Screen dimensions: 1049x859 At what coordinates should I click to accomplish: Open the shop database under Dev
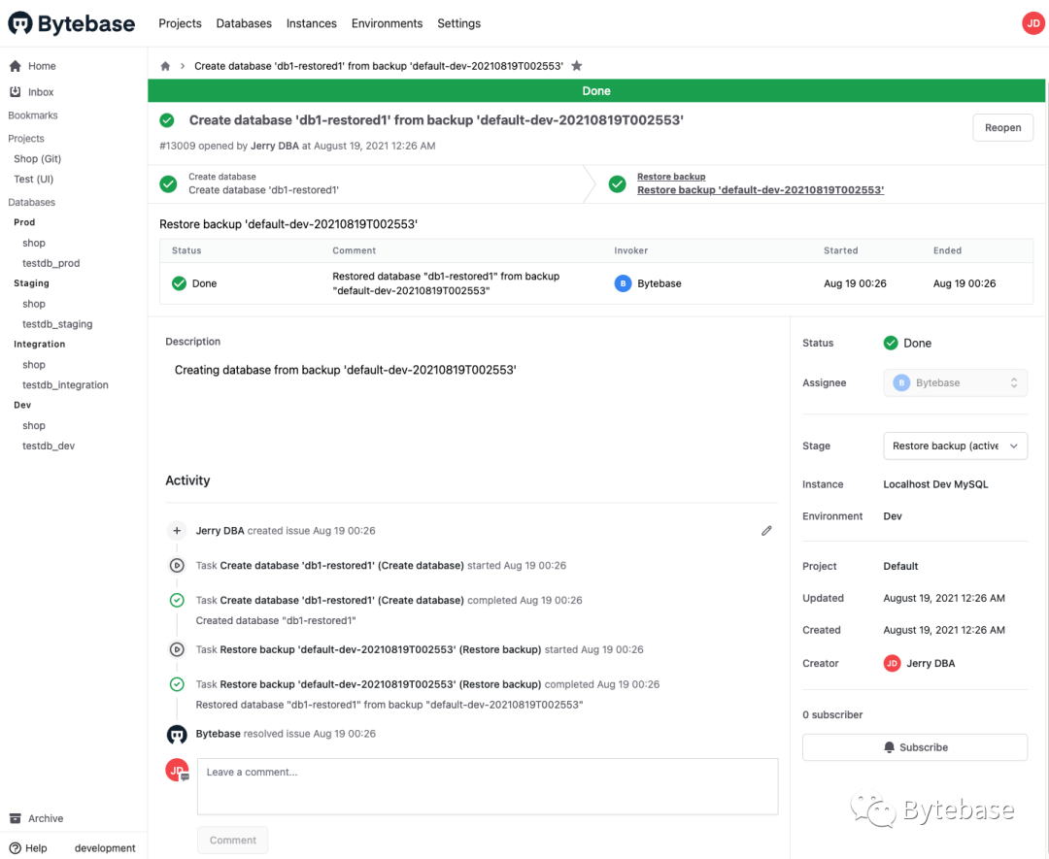pos(33,425)
